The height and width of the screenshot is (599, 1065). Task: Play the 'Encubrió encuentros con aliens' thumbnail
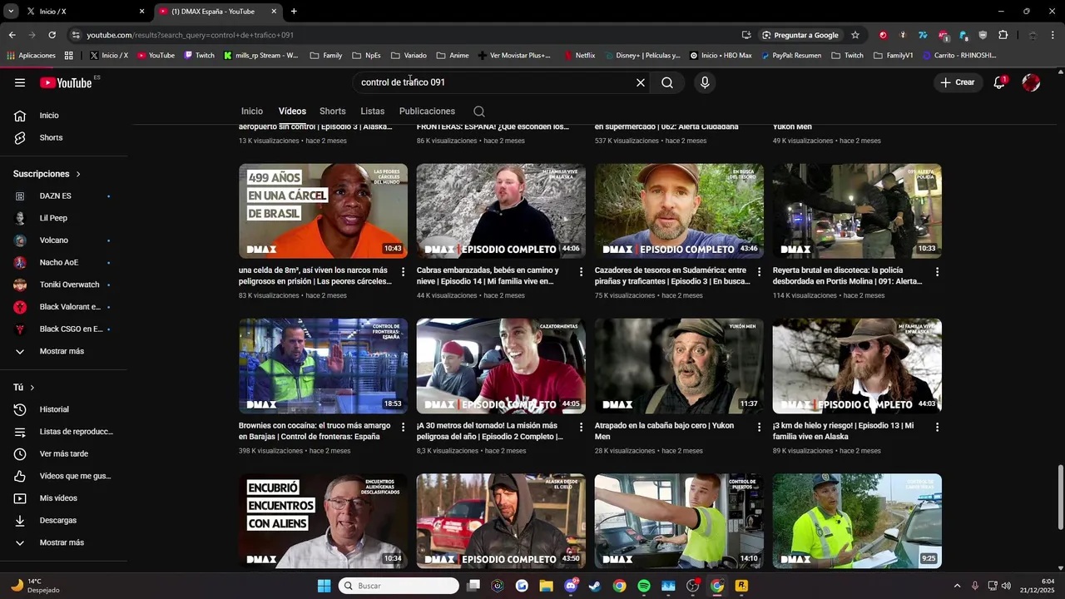(x=323, y=522)
